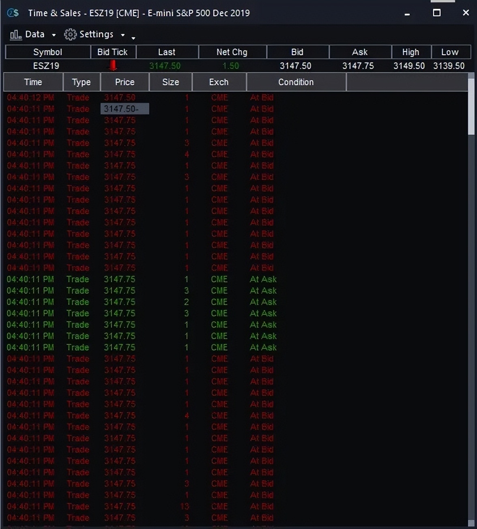
Task: Sort by the Price column header
Action: tap(125, 82)
